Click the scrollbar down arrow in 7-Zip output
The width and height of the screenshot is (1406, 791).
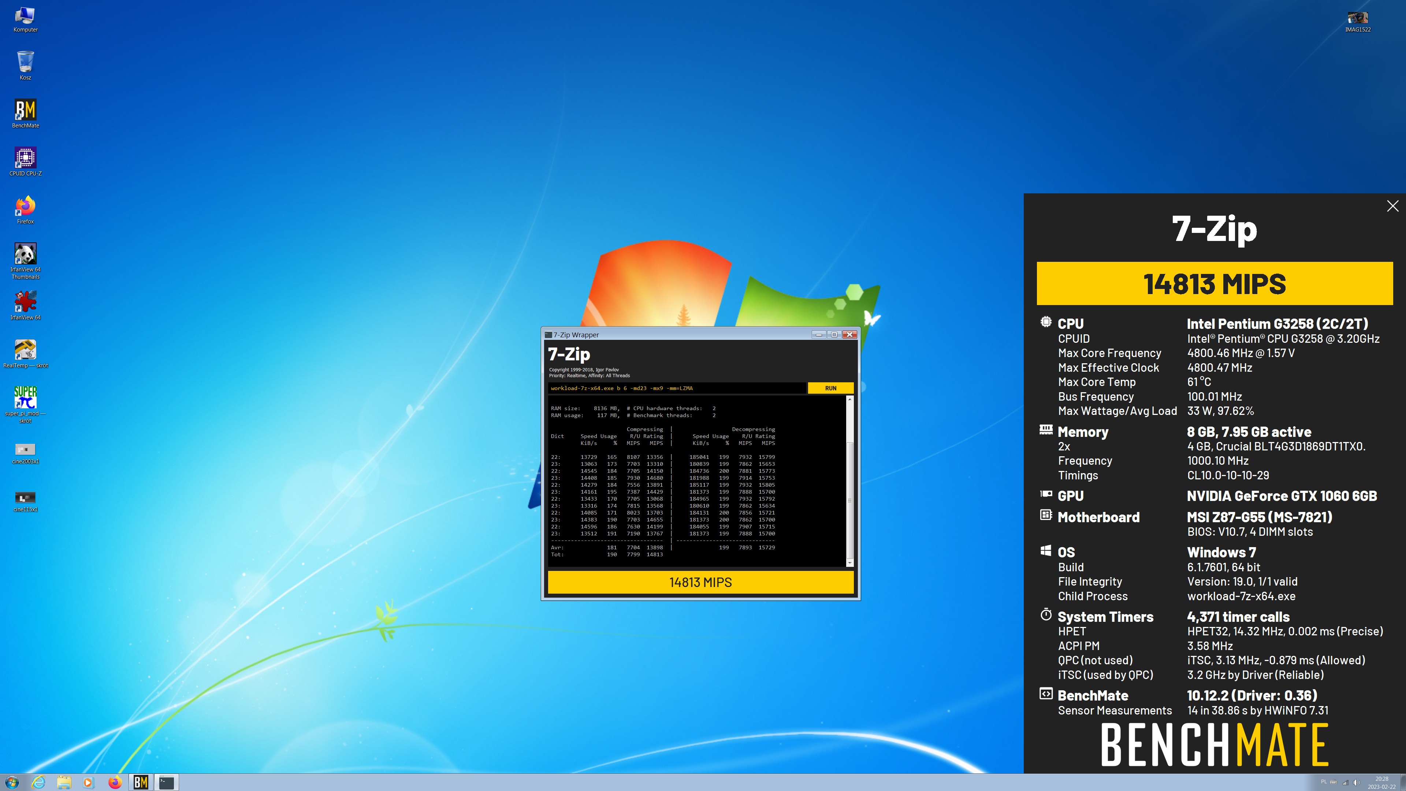coord(849,562)
